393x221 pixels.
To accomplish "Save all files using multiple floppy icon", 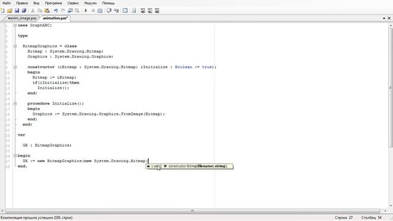I will tap(24, 10).
